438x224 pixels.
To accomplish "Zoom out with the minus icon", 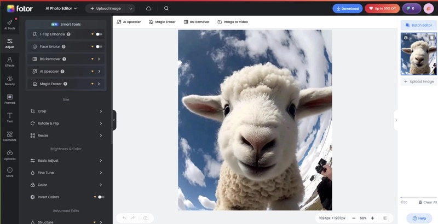I will click(x=354, y=218).
